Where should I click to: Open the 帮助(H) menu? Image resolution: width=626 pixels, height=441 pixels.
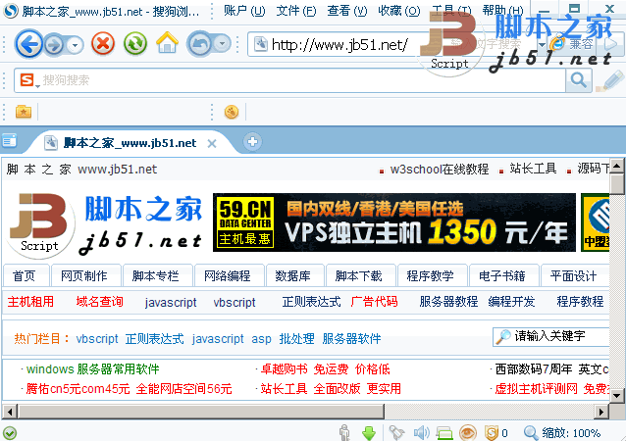click(x=502, y=10)
